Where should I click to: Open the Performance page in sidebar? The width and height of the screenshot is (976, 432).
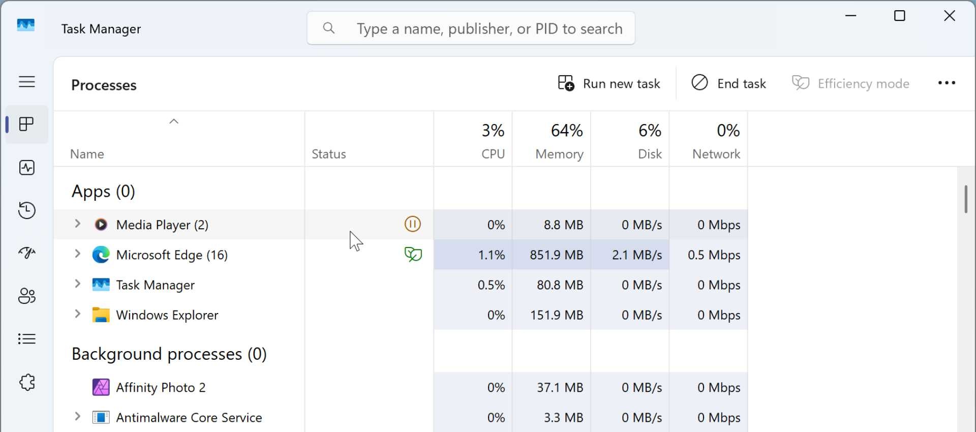[27, 168]
